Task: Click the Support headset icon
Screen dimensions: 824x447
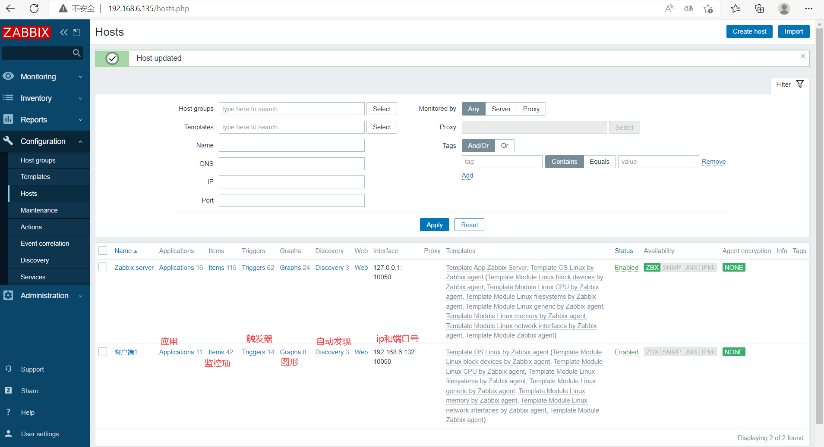Action: click(9, 369)
